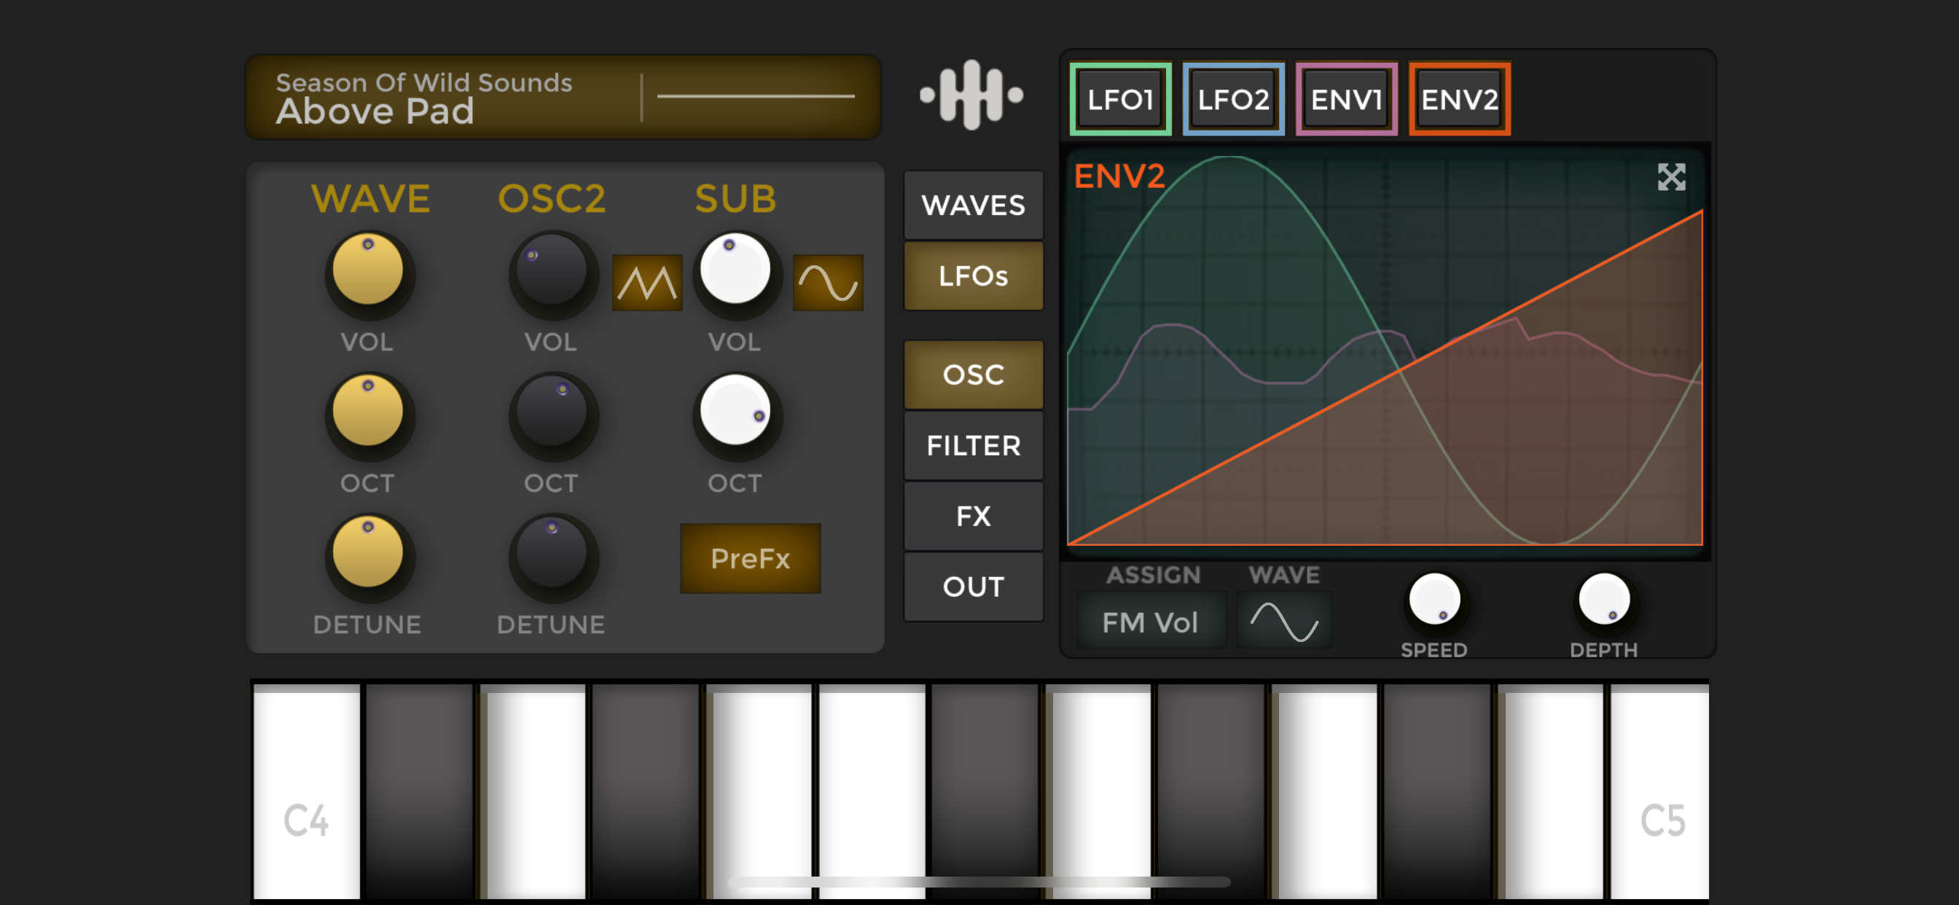Switch to the LFO1 tab
Viewport: 1959px width, 905px height.
[x=1120, y=99]
